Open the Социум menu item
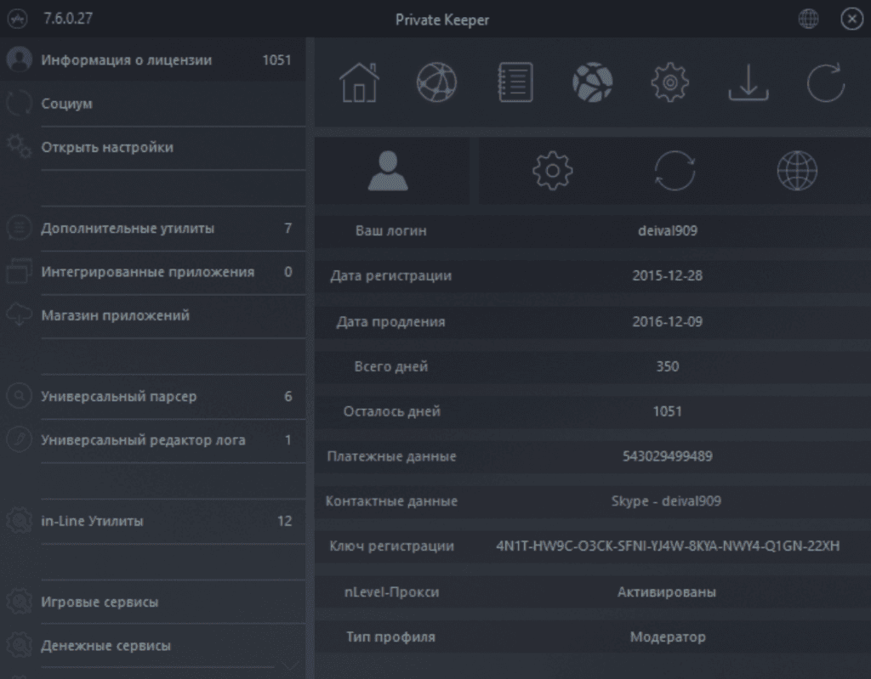The height and width of the screenshot is (679, 871). (153, 104)
